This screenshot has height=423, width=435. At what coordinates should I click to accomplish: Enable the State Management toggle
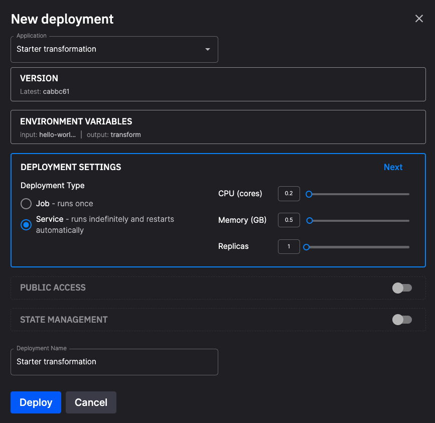pyautogui.click(x=402, y=320)
